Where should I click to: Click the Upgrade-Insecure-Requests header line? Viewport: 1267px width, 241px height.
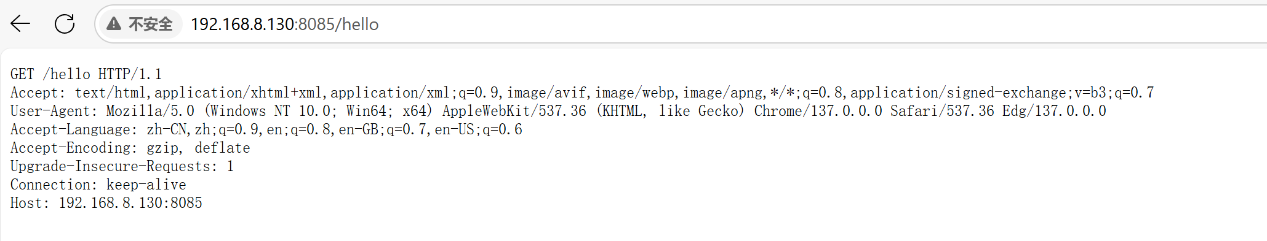[122, 166]
